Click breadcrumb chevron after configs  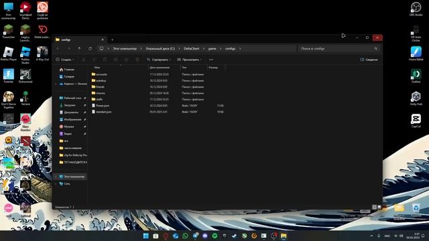click(x=240, y=49)
